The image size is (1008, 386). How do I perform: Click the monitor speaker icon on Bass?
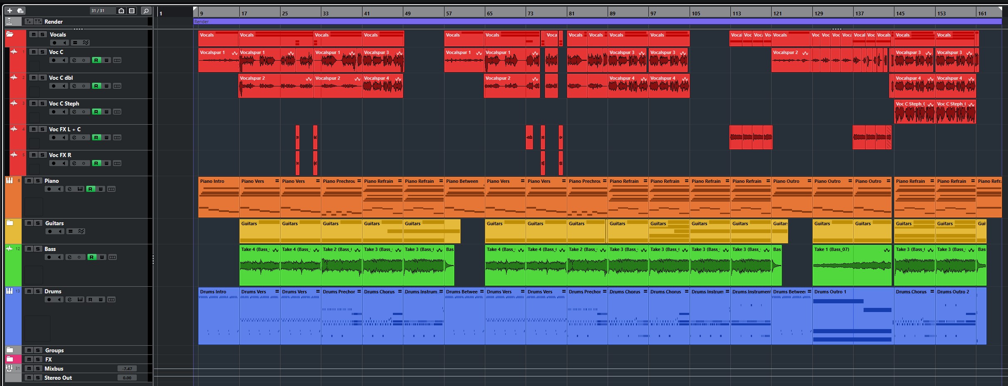coord(59,257)
